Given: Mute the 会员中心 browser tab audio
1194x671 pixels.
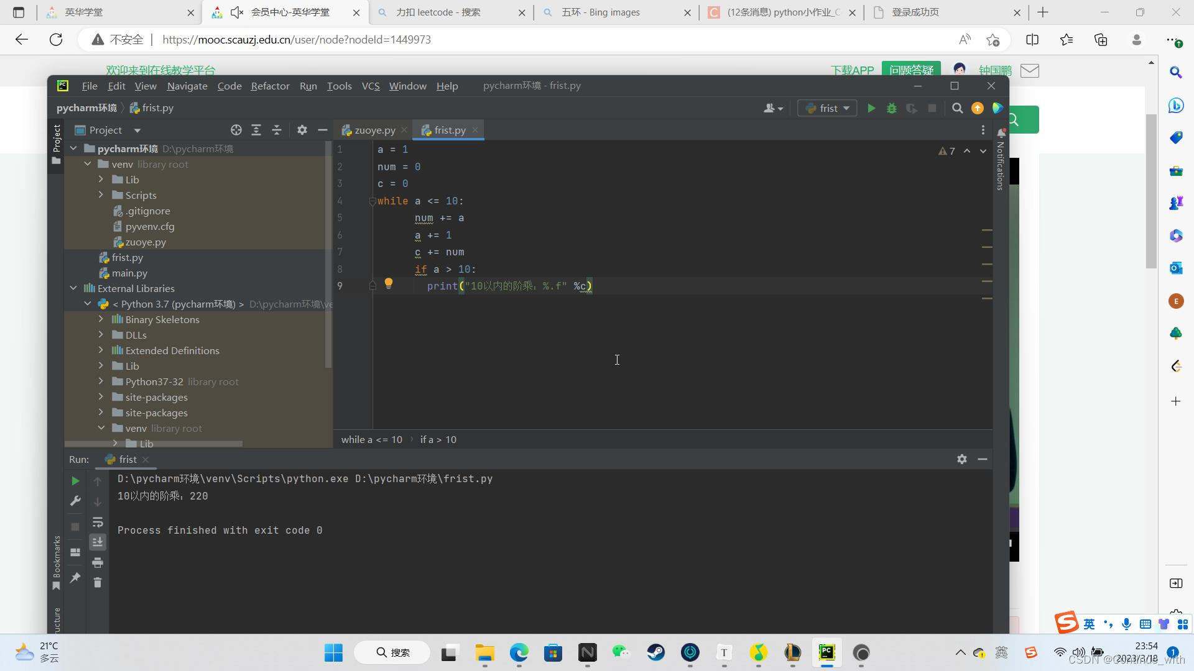Looking at the screenshot, I should coord(236,12).
